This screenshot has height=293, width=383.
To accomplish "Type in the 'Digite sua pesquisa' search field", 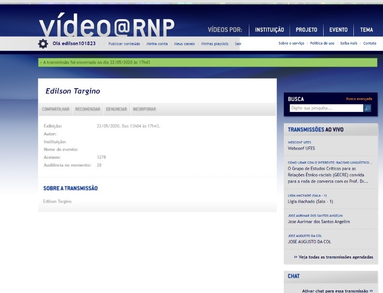I will pyautogui.click(x=326, y=108).
